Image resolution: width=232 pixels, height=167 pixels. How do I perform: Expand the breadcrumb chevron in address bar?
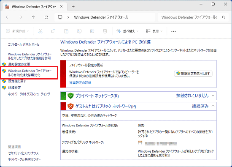click(x=68, y=17)
